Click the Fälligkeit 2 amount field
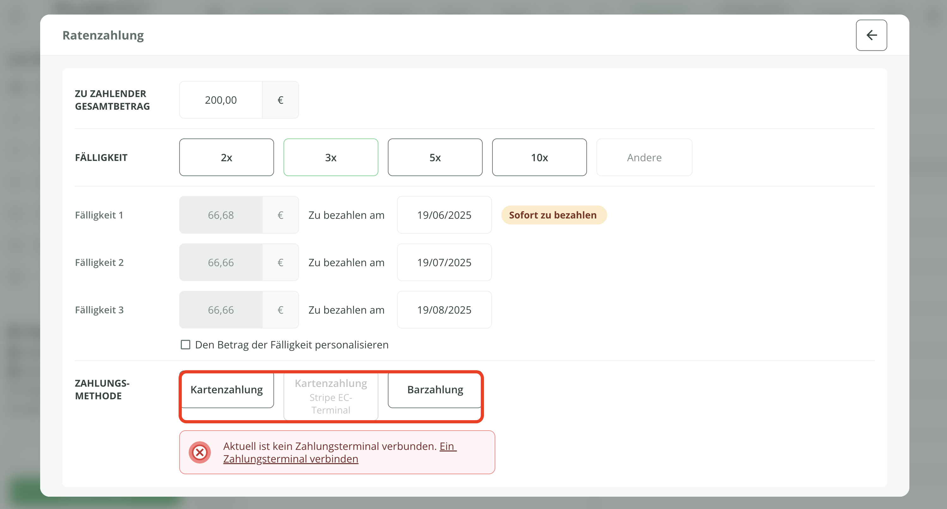The height and width of the screenshot is (509, 947). click(221, 262)
